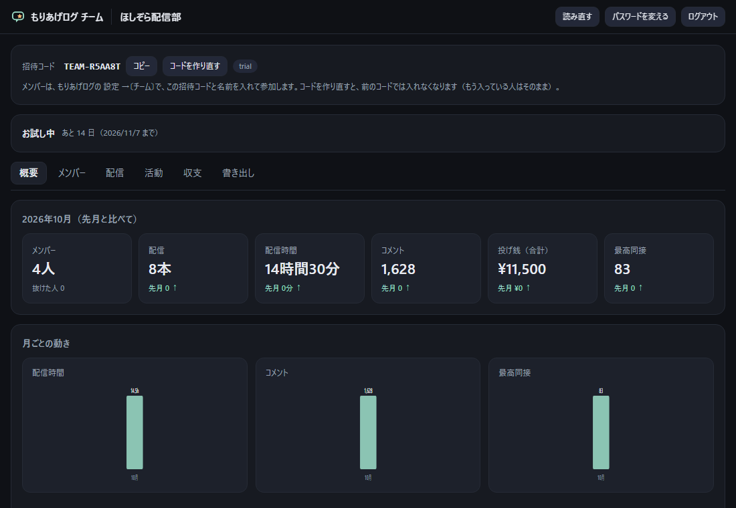Open パスワードを変える password change
Image resolution: width=736 pixels, height=508 pixels.
[640, 17]
